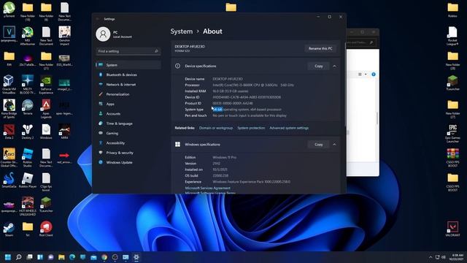Click the Settings back arrow
Image resolution: width=467 pixels, height=263 pixels.
coord(97,19)
